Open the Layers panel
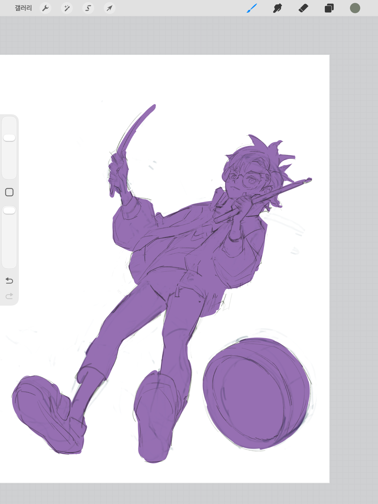378x504 pixels. (329, 8)
